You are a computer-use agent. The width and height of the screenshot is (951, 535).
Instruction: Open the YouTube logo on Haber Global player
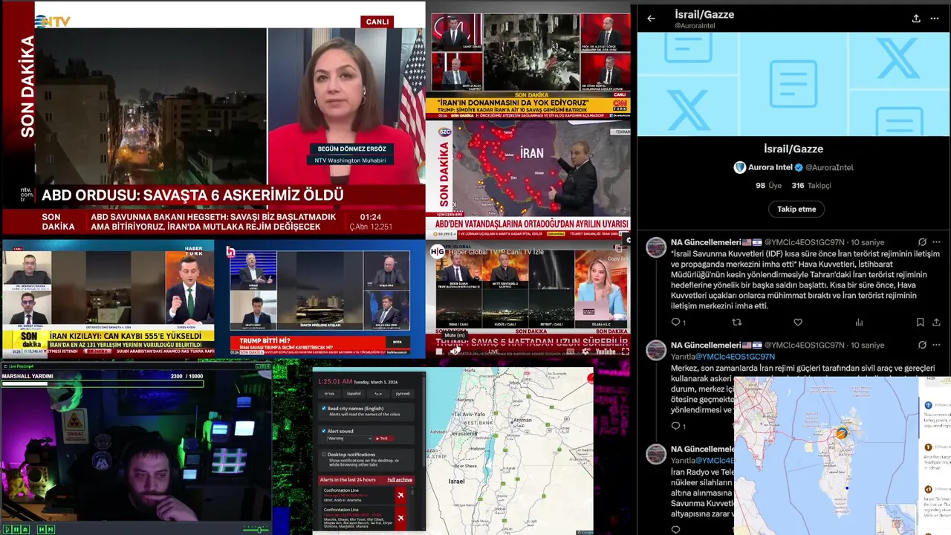pos(606,351)
